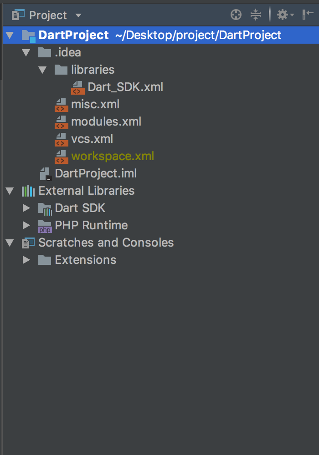This screenshot has height=455, width=319.
Task: Collapse the External Libraries section
Action: (10, 191)
